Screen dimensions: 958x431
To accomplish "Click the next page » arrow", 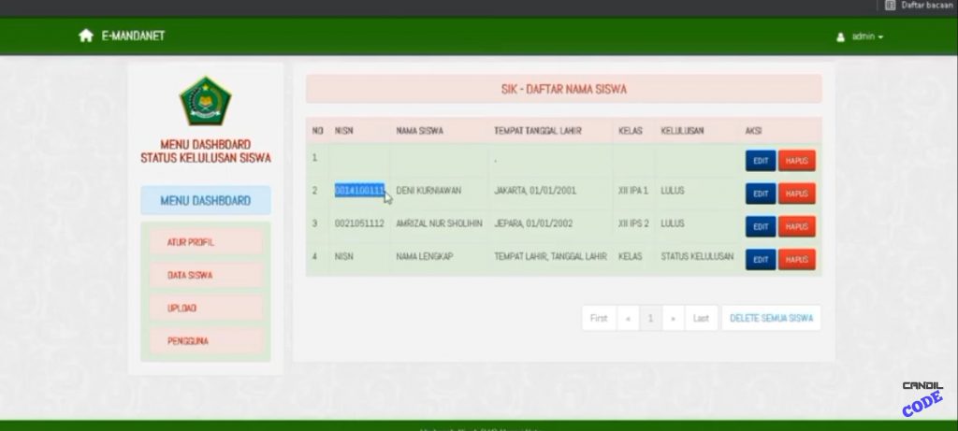I will pyautogui.click(x=674, y=318).
